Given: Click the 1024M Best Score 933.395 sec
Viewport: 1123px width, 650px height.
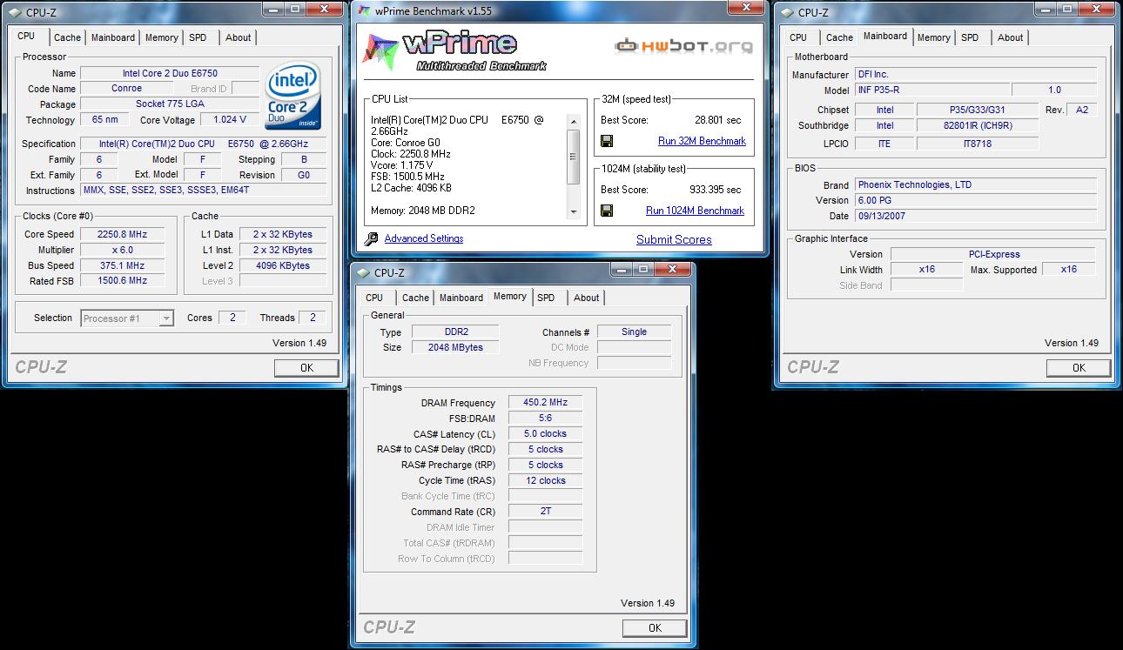Looking at the screenshot, I should (715, 190).
